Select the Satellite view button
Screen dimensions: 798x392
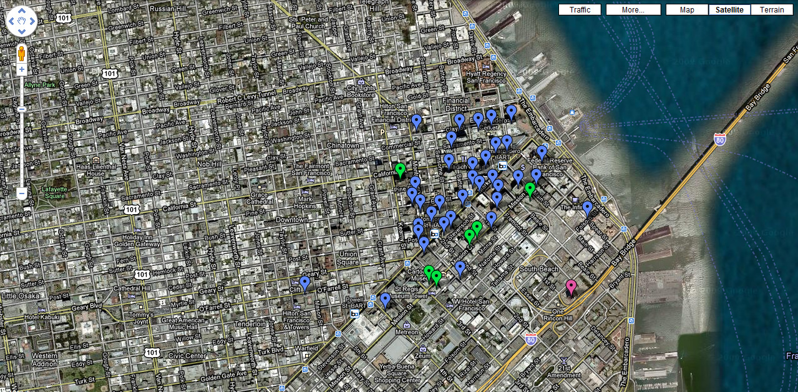(x=729, y=10)
